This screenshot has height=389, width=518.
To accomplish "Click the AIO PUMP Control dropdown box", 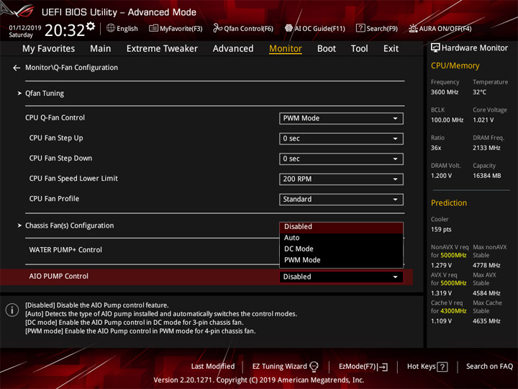I will coord(341,277).
